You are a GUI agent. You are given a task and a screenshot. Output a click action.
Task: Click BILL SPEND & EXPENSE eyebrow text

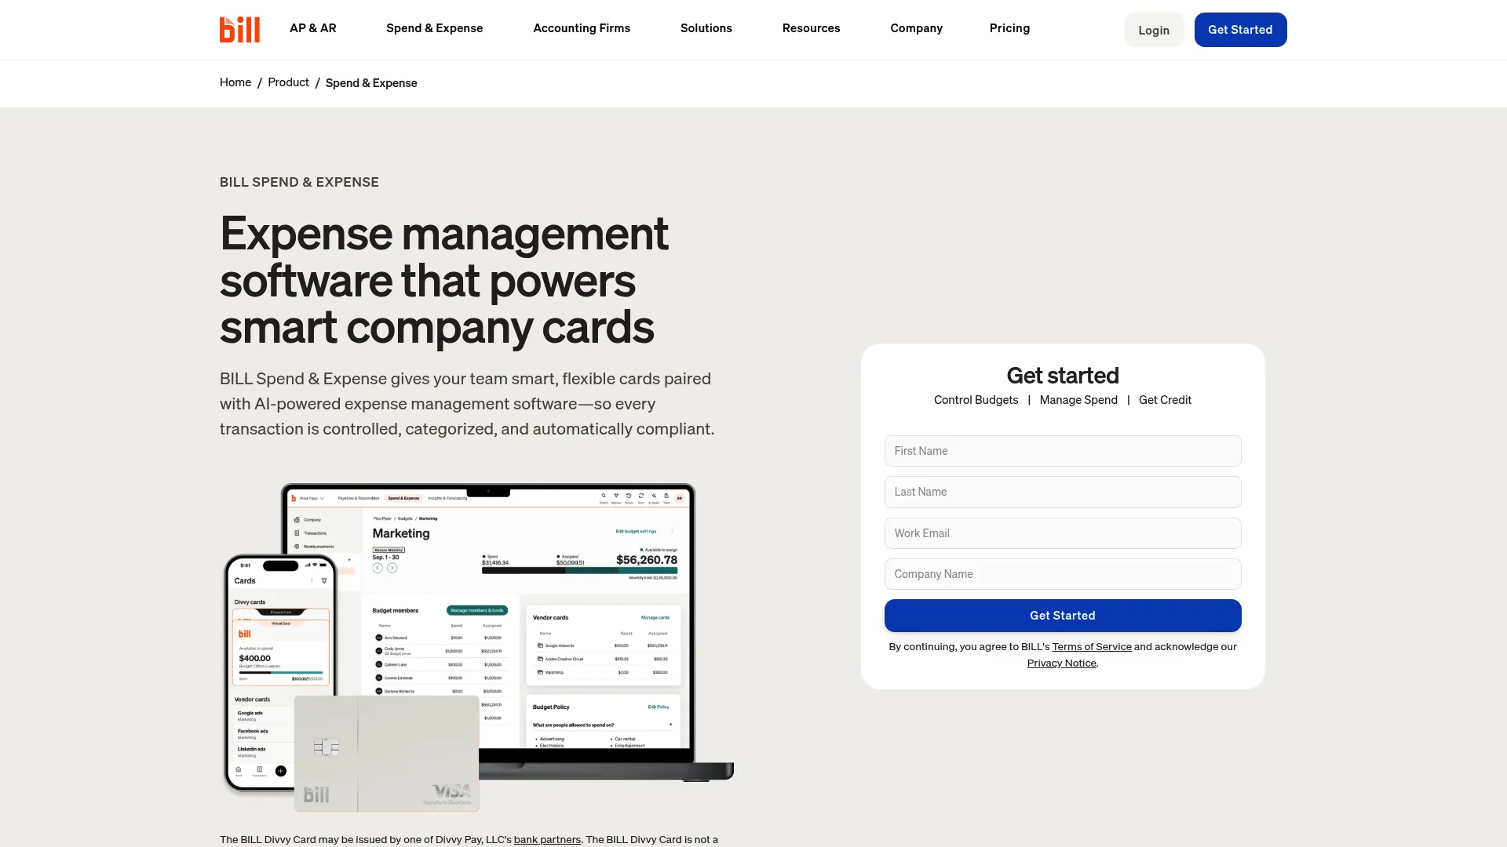(299, 182)
